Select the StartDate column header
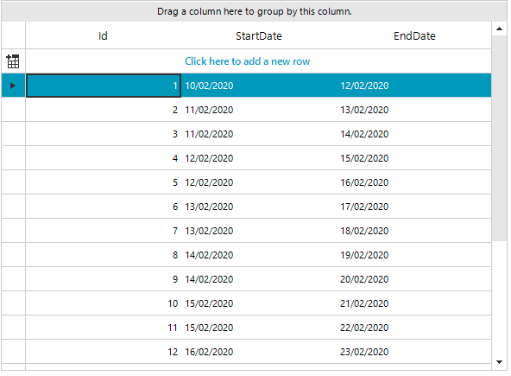The height and width of the screenshot is (376, 511). pyautogui.click(x=259, y=35)
